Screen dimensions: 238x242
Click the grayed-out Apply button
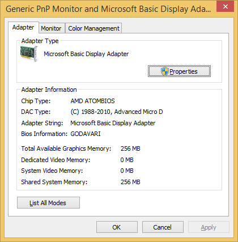pyautogui.click(x=209, y=227)
